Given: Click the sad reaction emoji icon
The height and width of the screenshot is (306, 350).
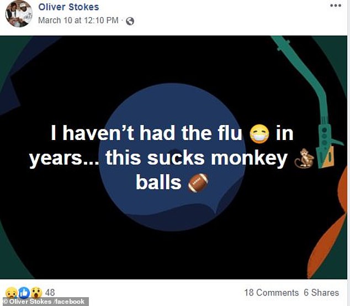Looking at the screenshot, I should pyautogui.click(x=11, y=293).
